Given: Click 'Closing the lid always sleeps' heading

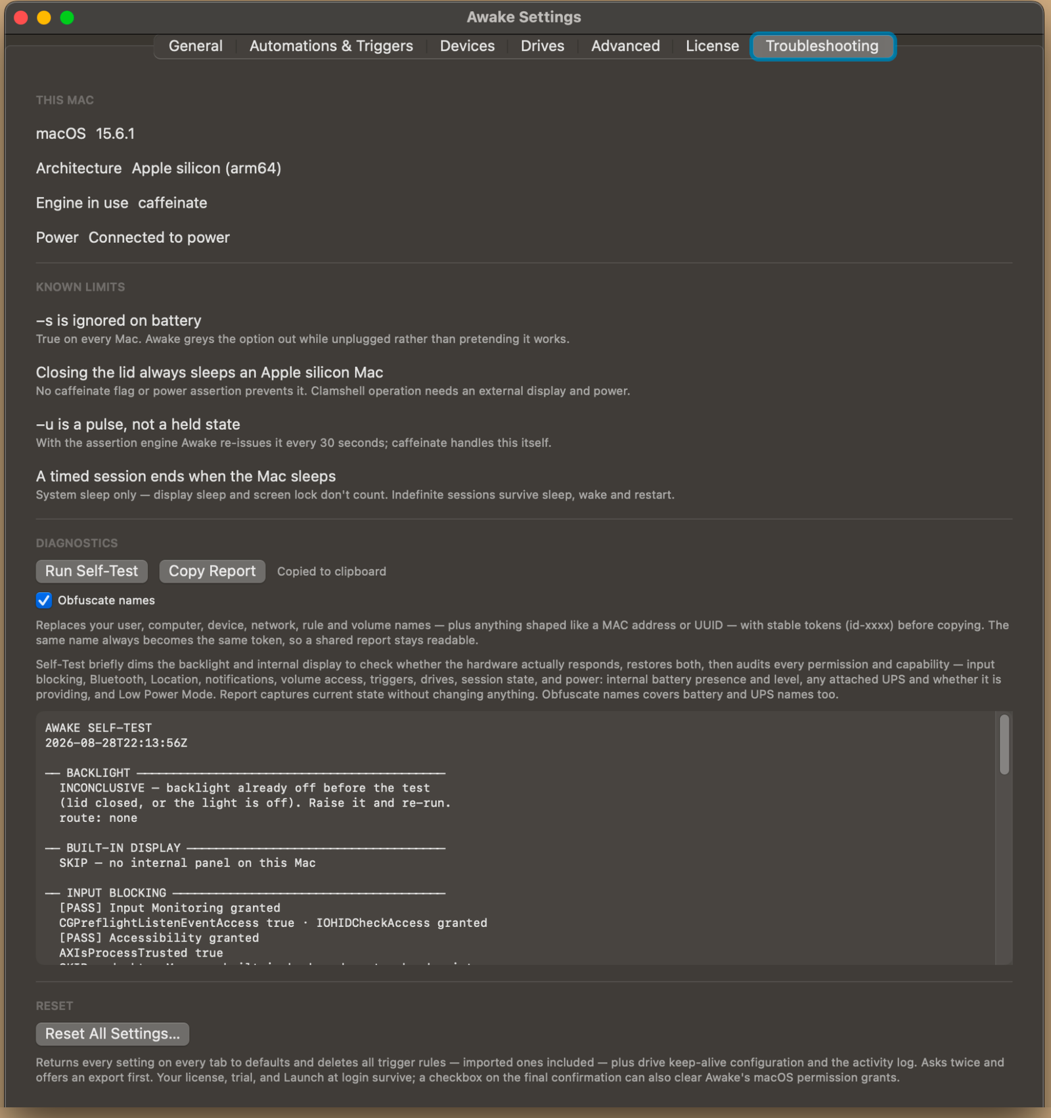Looking at the screenshot, I should (x=210, y=372).
